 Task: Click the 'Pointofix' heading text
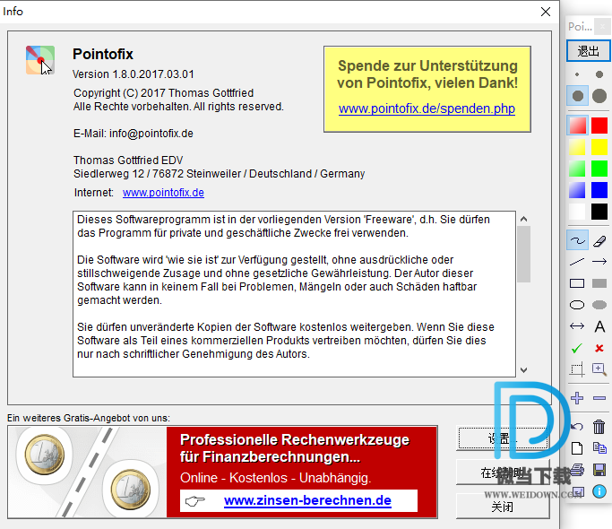coord(103,54)
